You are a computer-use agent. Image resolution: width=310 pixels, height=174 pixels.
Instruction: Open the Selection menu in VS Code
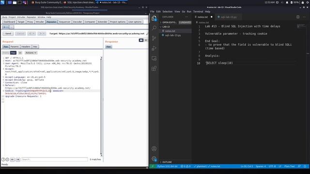(168, 12)
